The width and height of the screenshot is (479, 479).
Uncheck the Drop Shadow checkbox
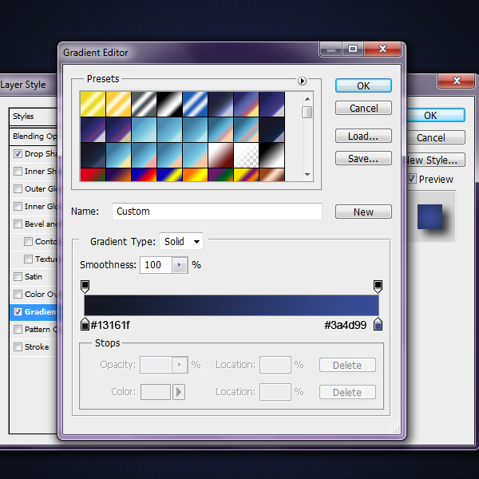18,153
